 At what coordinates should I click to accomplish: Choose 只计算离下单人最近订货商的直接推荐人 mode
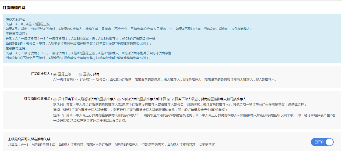click(55, 99)
